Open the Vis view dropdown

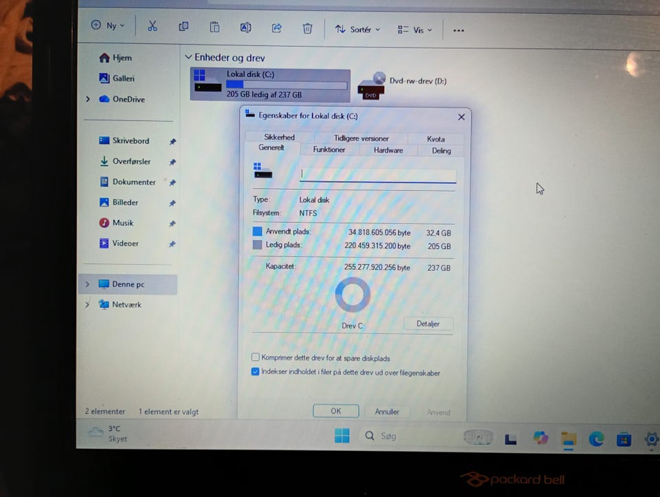click(415, 30)
